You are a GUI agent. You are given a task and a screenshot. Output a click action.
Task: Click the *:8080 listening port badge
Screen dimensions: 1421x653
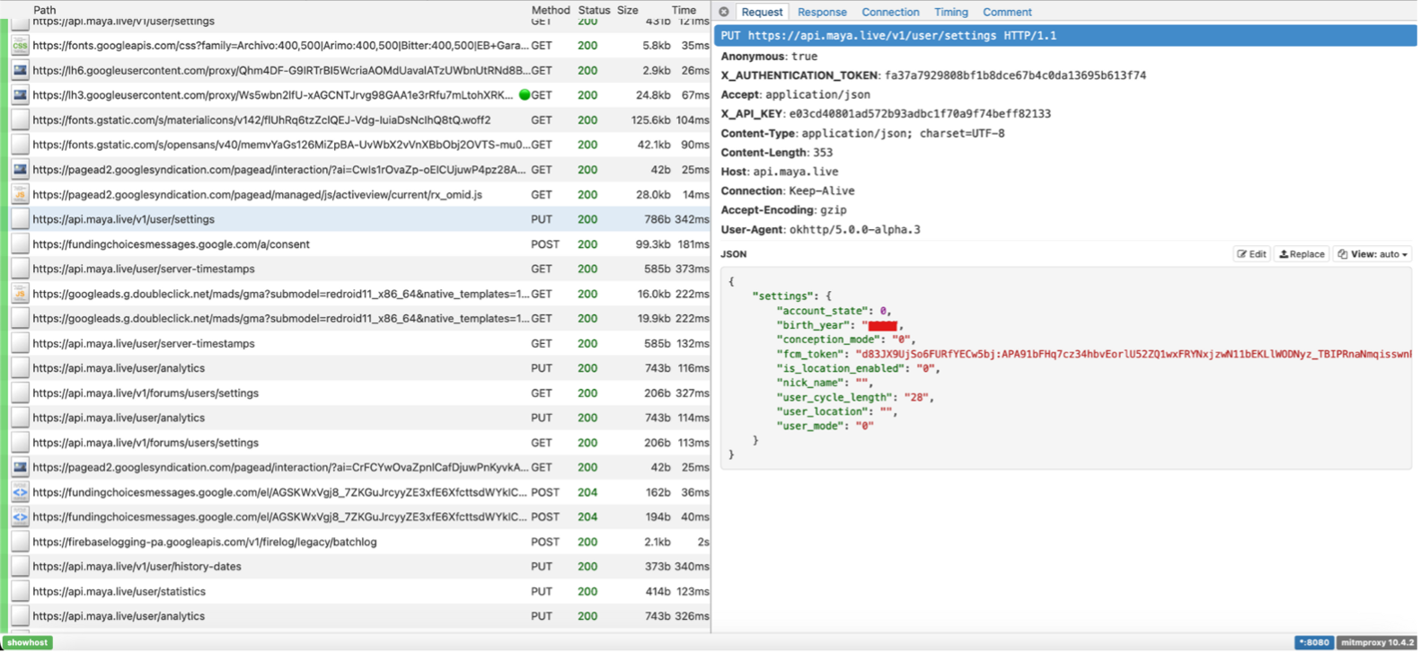point(1313,642)
